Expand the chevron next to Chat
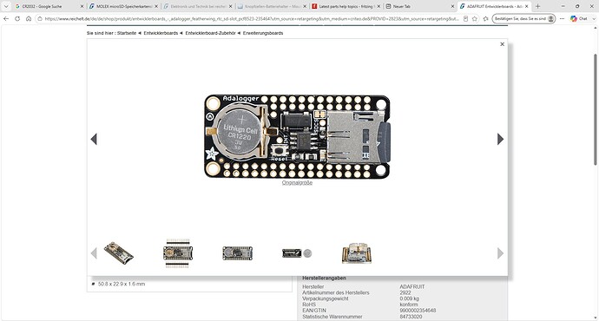 (594, 19)
